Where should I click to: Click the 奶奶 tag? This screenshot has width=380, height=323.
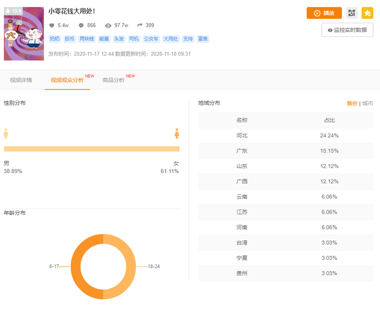pyautogui.click(x=54, y=39)
